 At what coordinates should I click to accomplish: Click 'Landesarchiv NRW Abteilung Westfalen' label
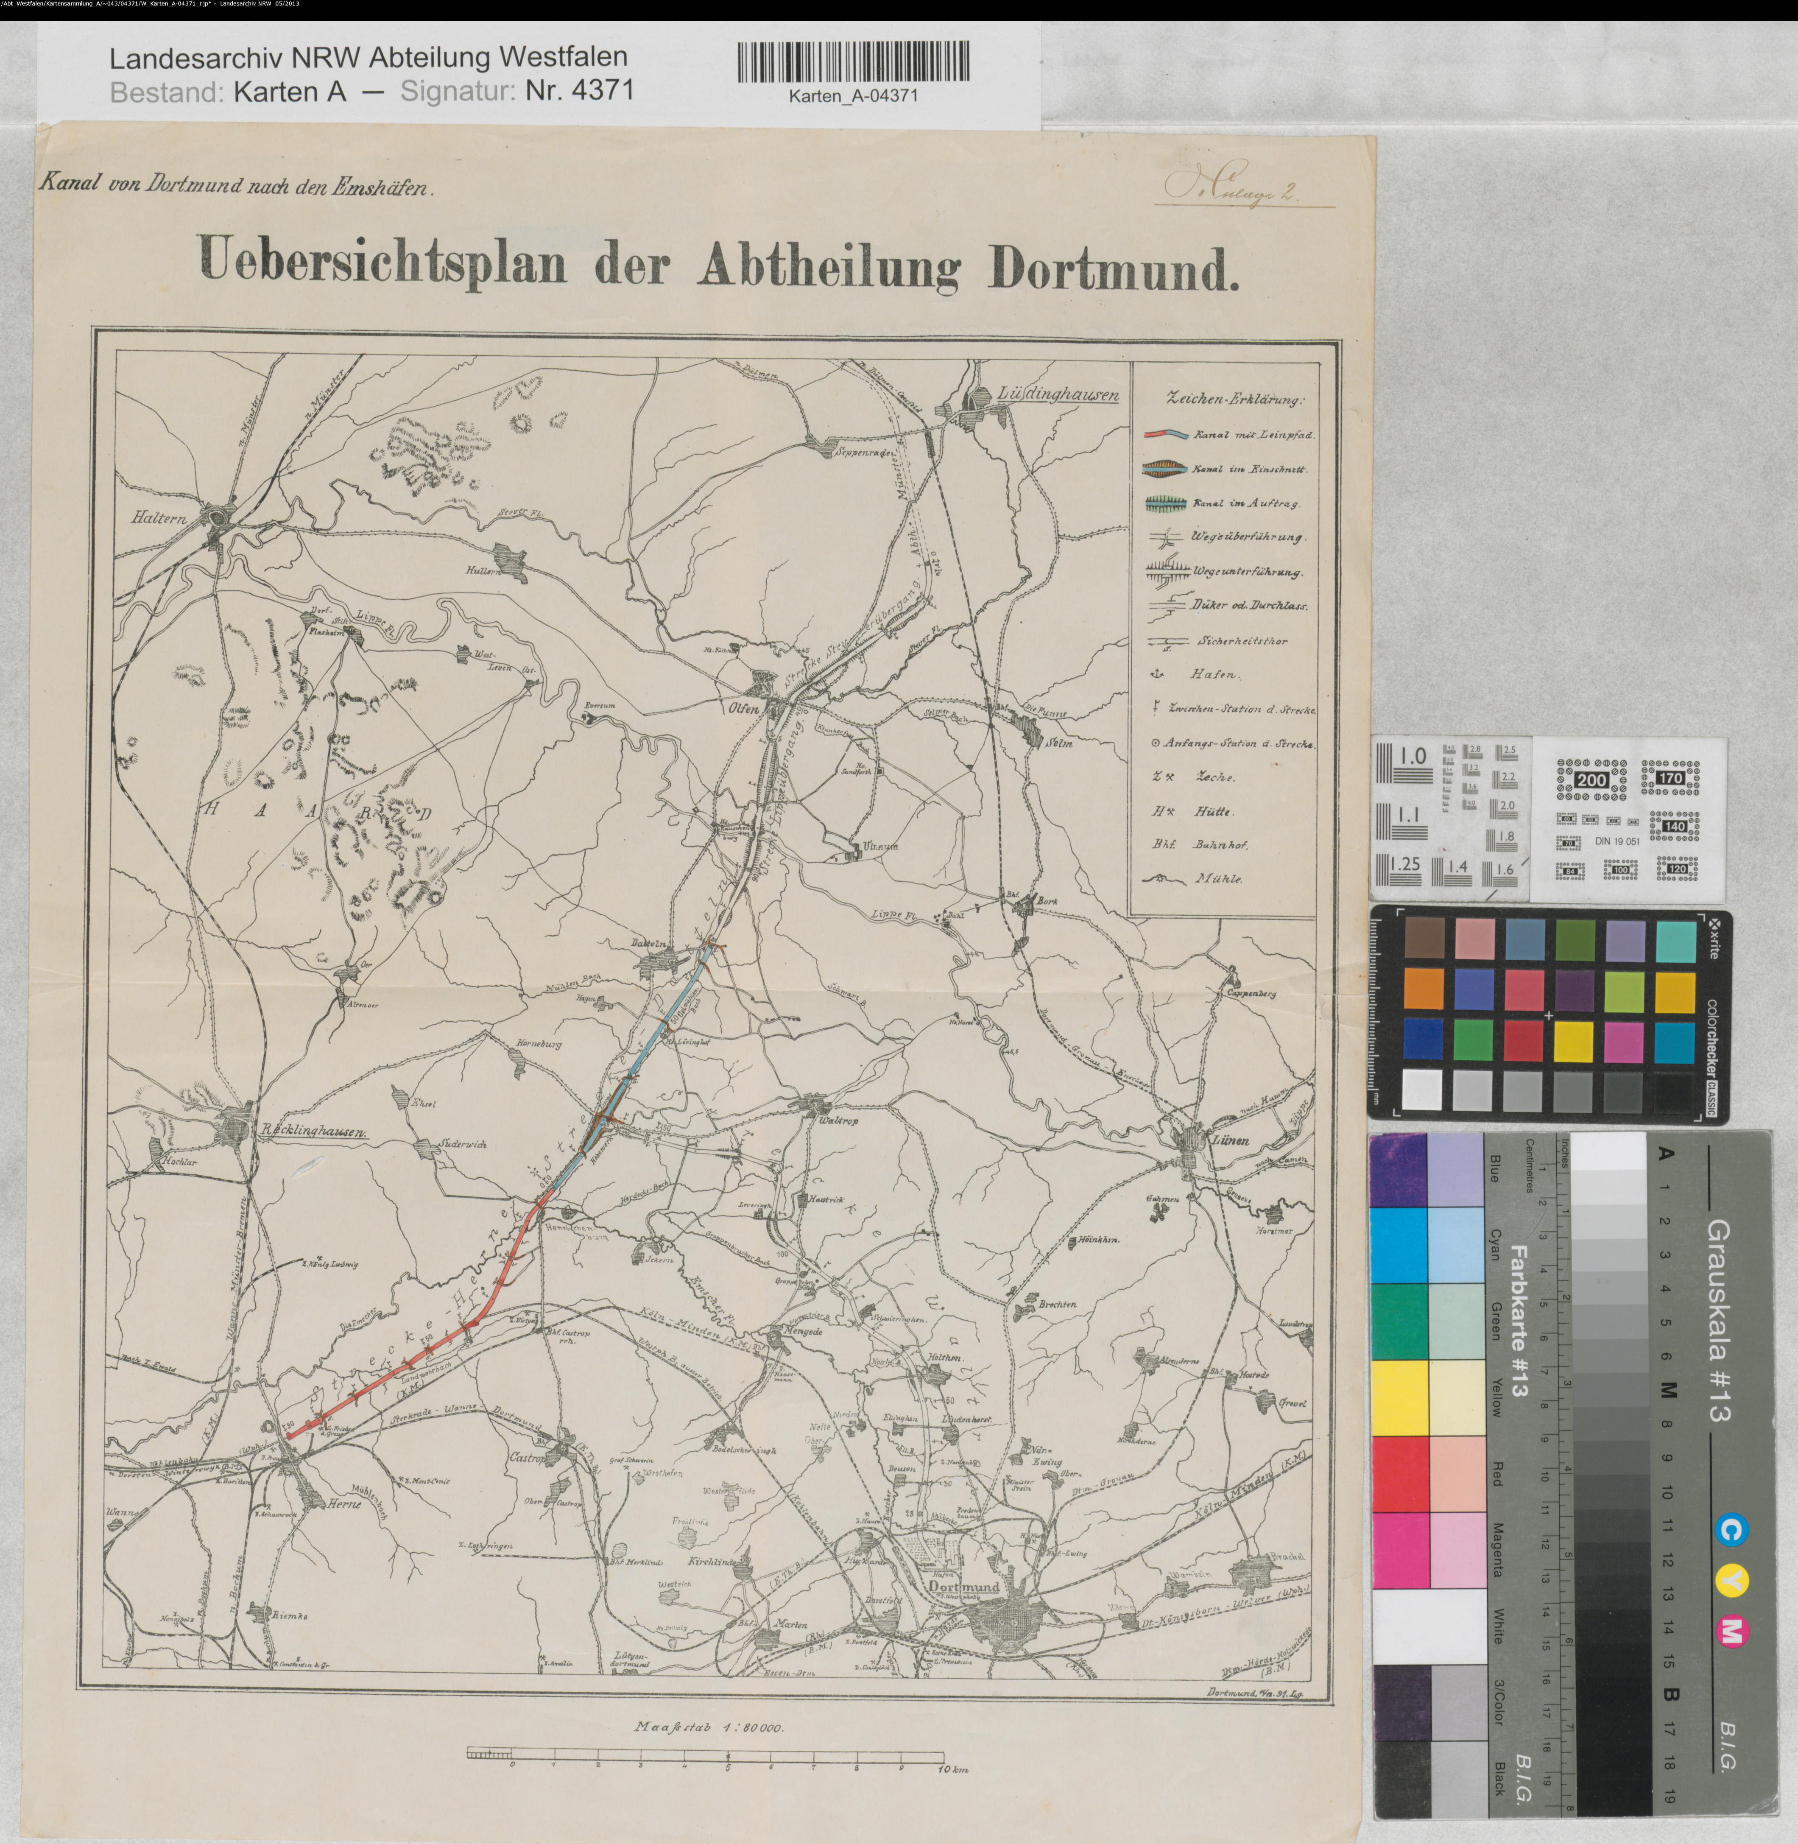(x=368, y=58)
